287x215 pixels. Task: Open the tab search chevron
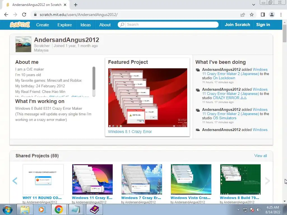click(x=253, y=5)
